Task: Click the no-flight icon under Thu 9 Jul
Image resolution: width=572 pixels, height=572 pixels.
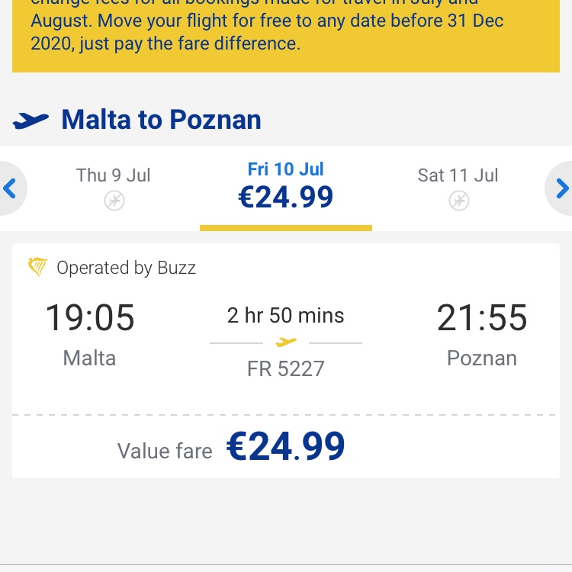Action: (x=114, y=201)
